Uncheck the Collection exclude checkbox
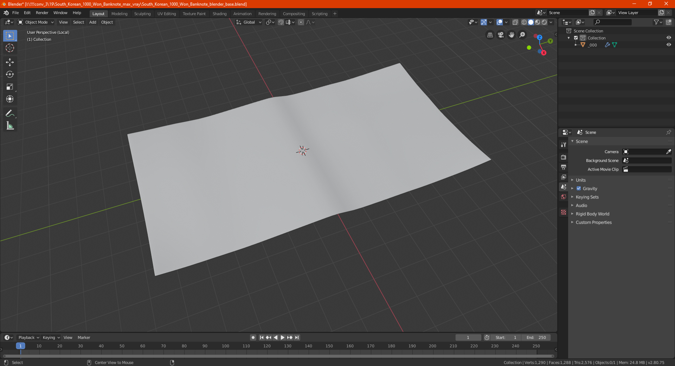The width and height of the screenshot is (675, 366). click(x=576, y=38)
